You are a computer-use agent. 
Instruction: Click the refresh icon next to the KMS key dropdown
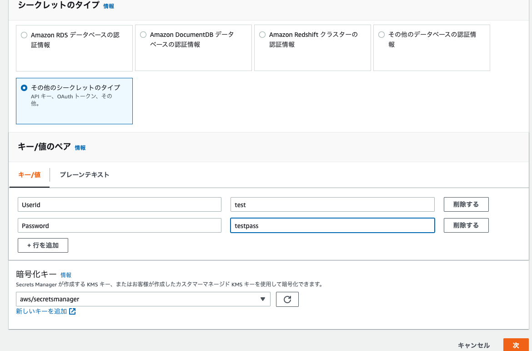[287, 299]
